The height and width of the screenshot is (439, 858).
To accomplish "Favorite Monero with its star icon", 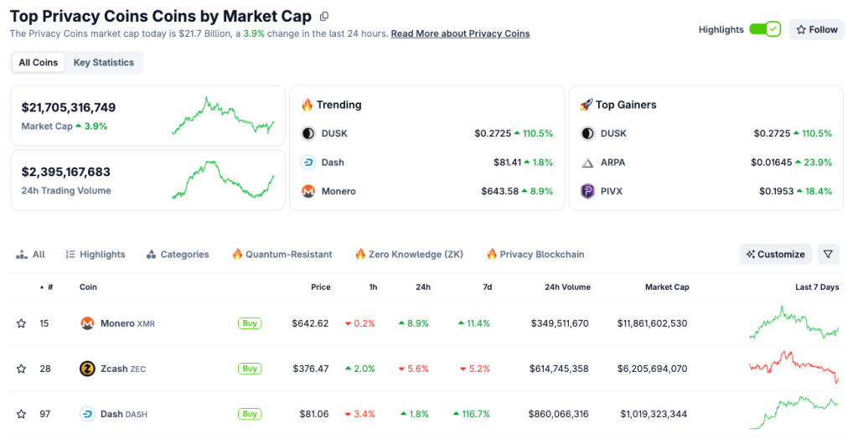I will coord(21,323).
